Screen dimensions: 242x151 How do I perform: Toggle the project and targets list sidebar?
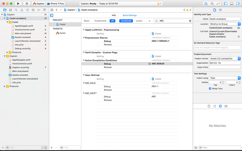coord(52,15)
